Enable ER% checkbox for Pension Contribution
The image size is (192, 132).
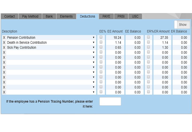[149, 37]
